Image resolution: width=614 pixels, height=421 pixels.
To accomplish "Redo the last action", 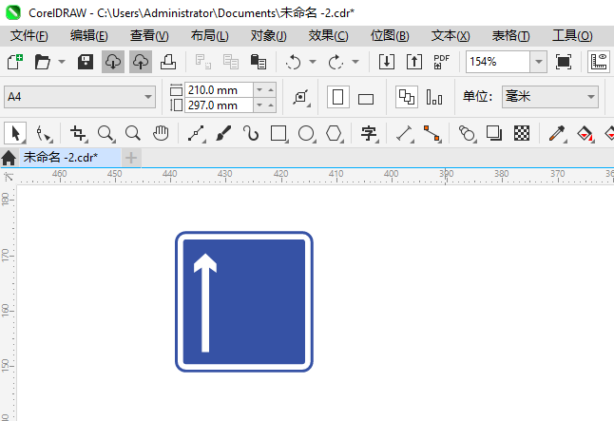I will pyautogui.click(x=336, y=62).
